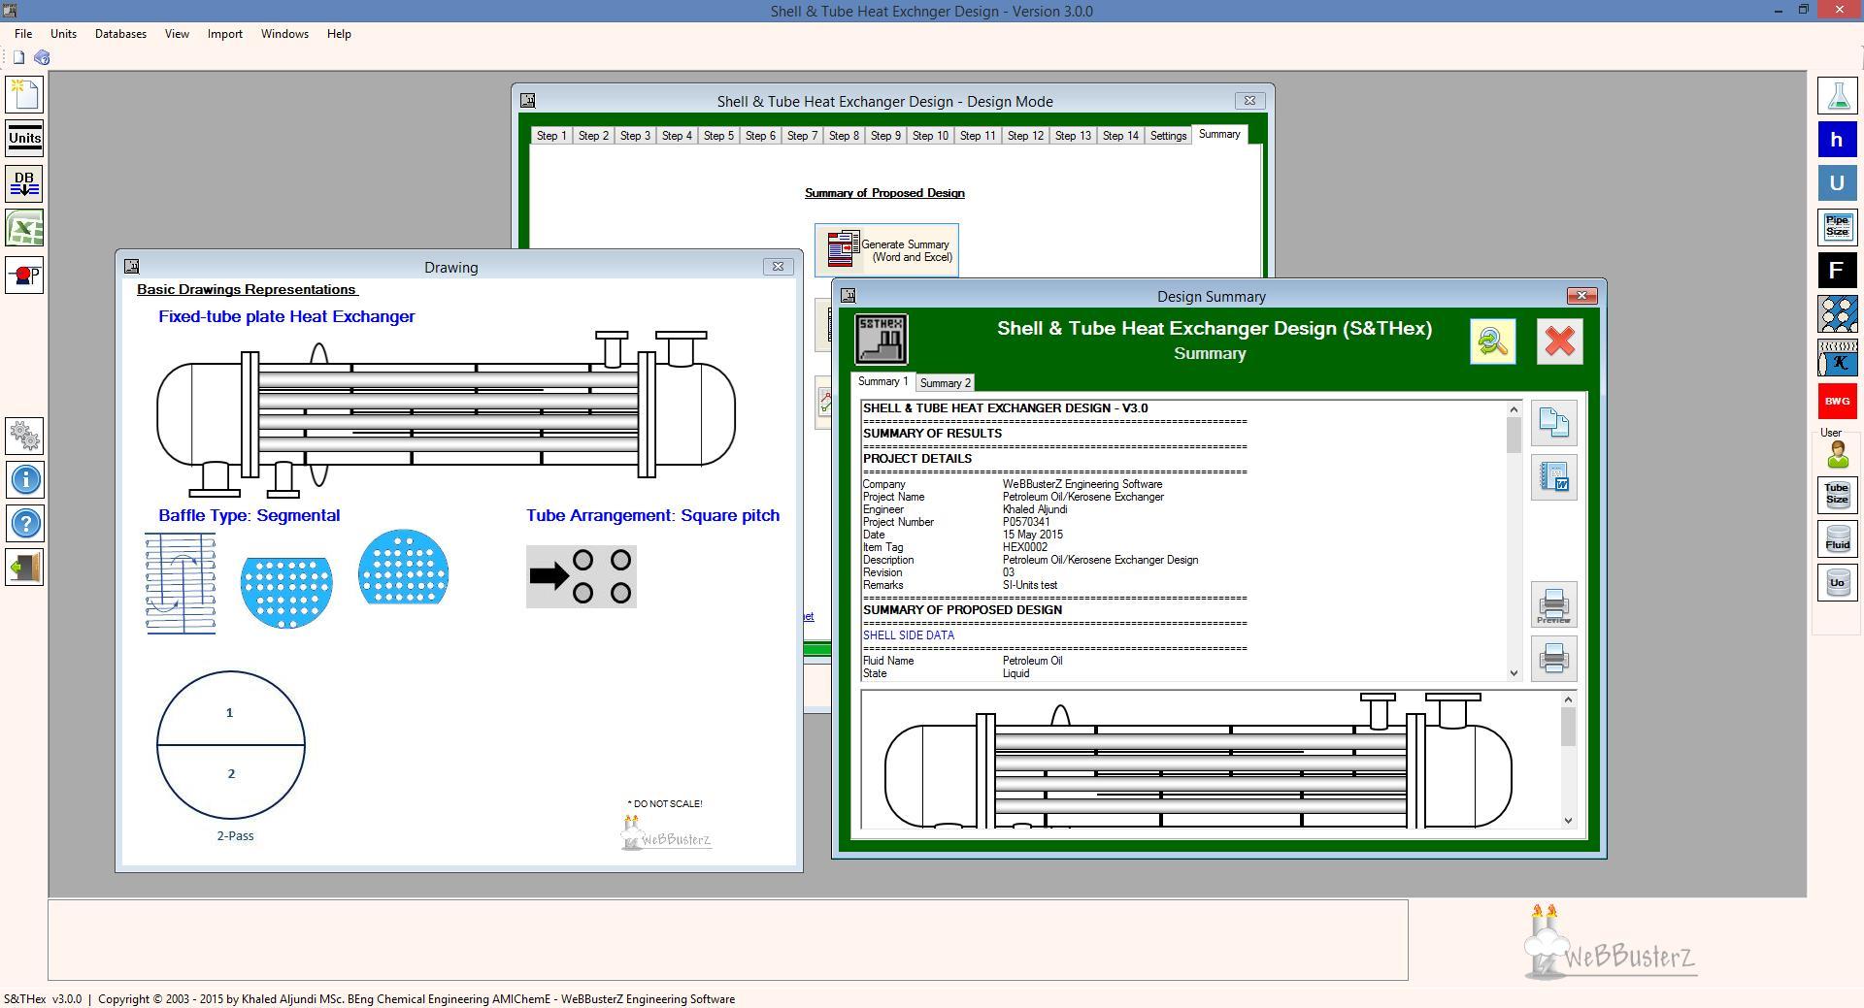Click up arrow of summary text scrollbar
1864x1008 pixels.
1514,409
